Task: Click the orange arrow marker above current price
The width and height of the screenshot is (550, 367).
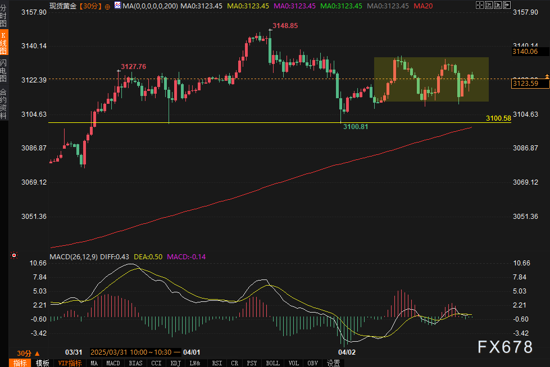Action: (x=547, y=76)
